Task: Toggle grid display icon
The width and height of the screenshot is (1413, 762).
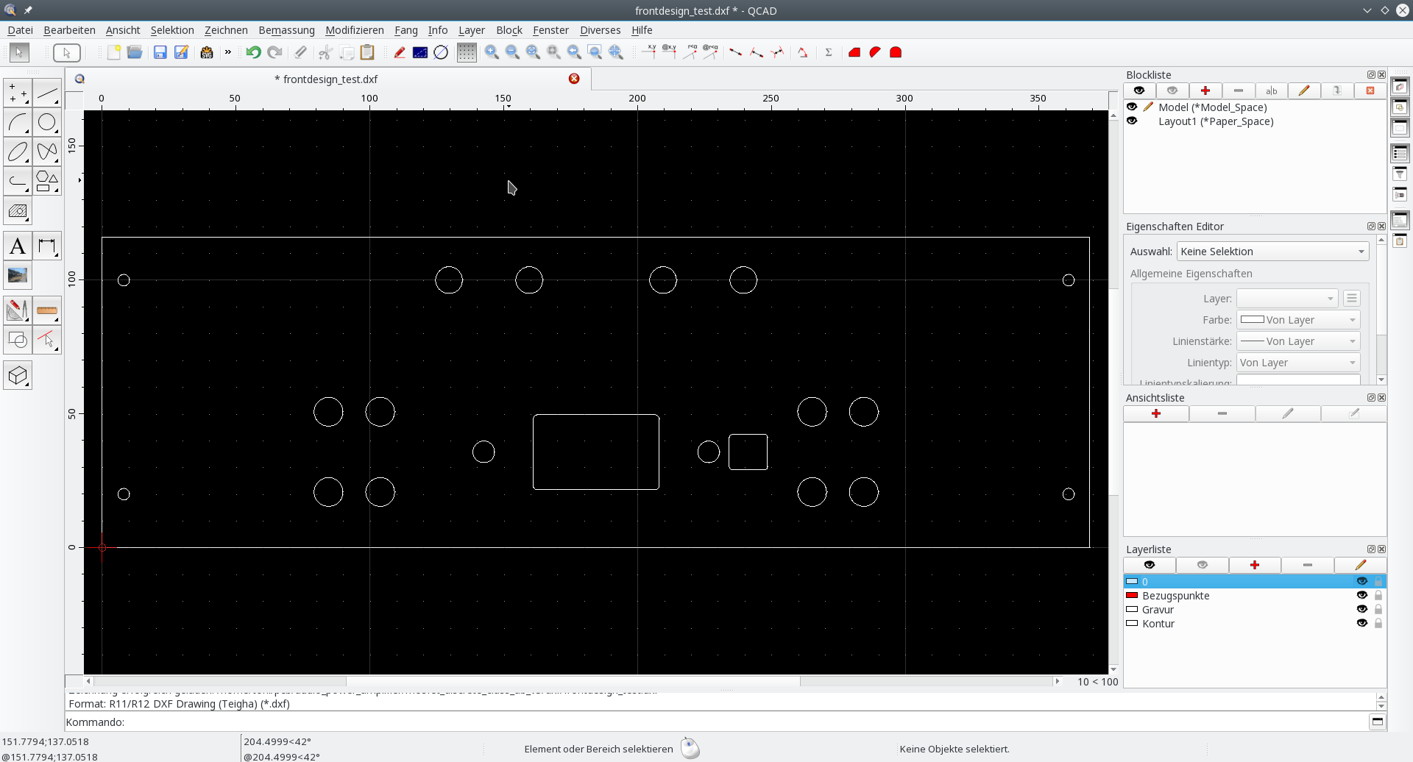Action: pyautogui.click(x=467, y=52)
